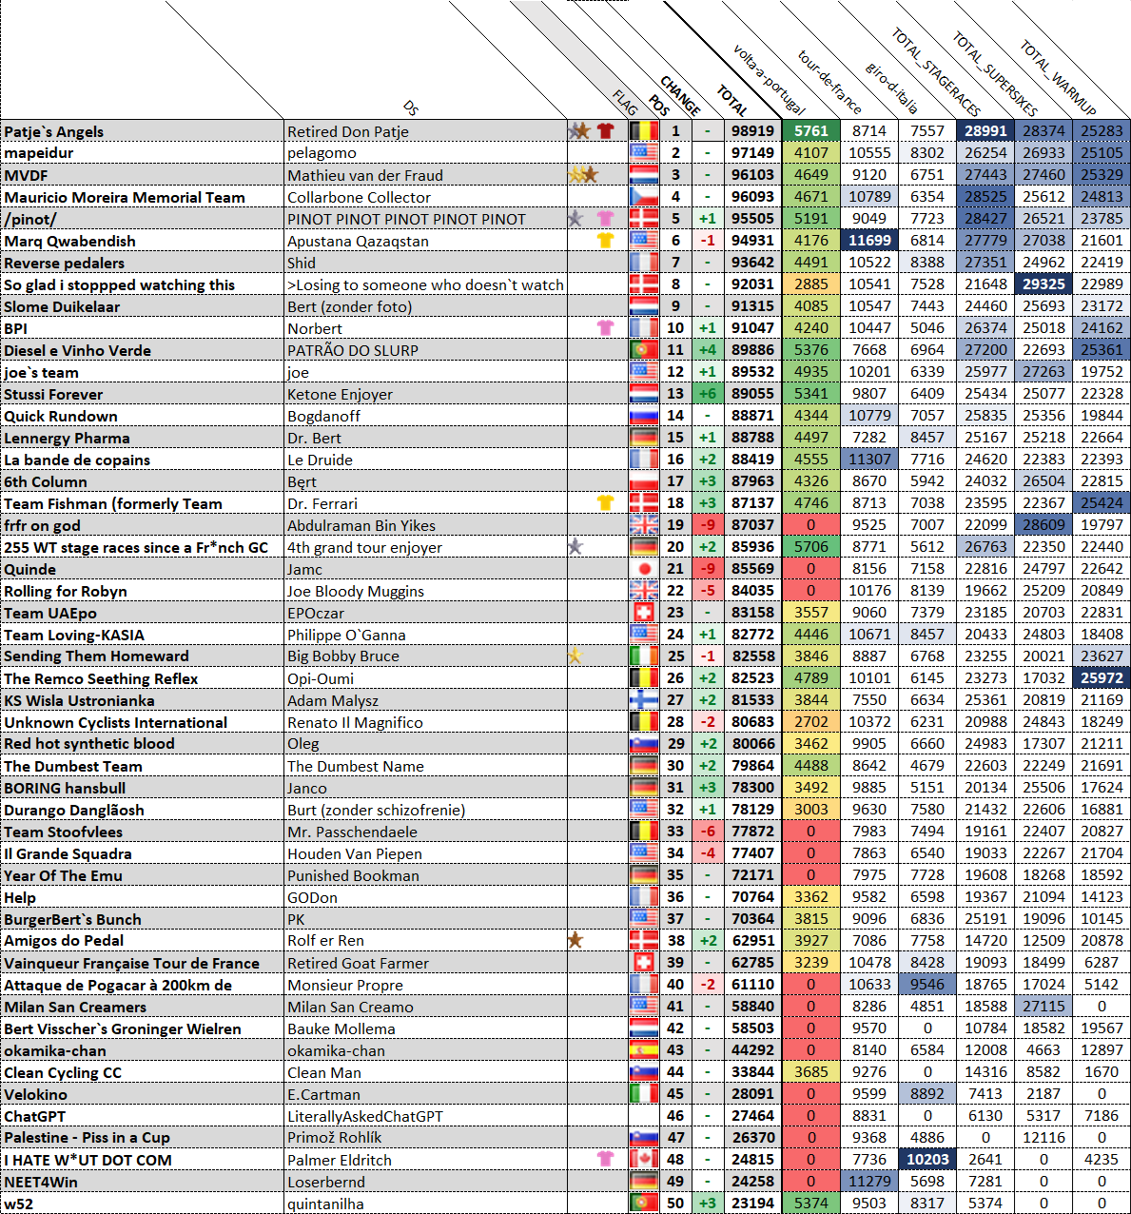Click the dark blue 11699 cell

point(869,241)
